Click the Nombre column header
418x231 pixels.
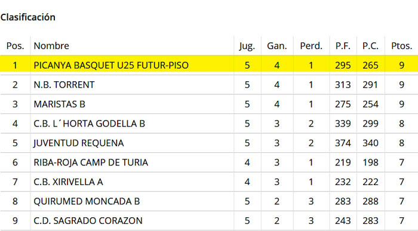click(x=51, y=46)
